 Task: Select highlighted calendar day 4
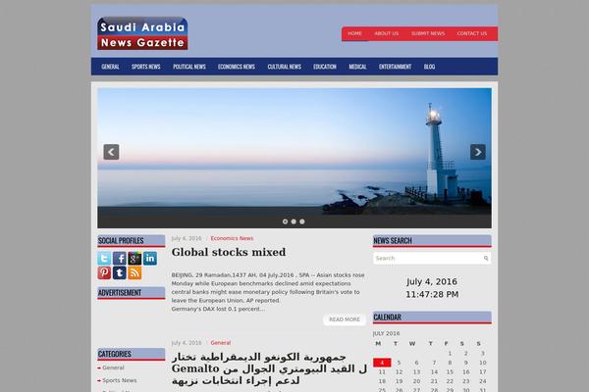click(x=382, y=363)
